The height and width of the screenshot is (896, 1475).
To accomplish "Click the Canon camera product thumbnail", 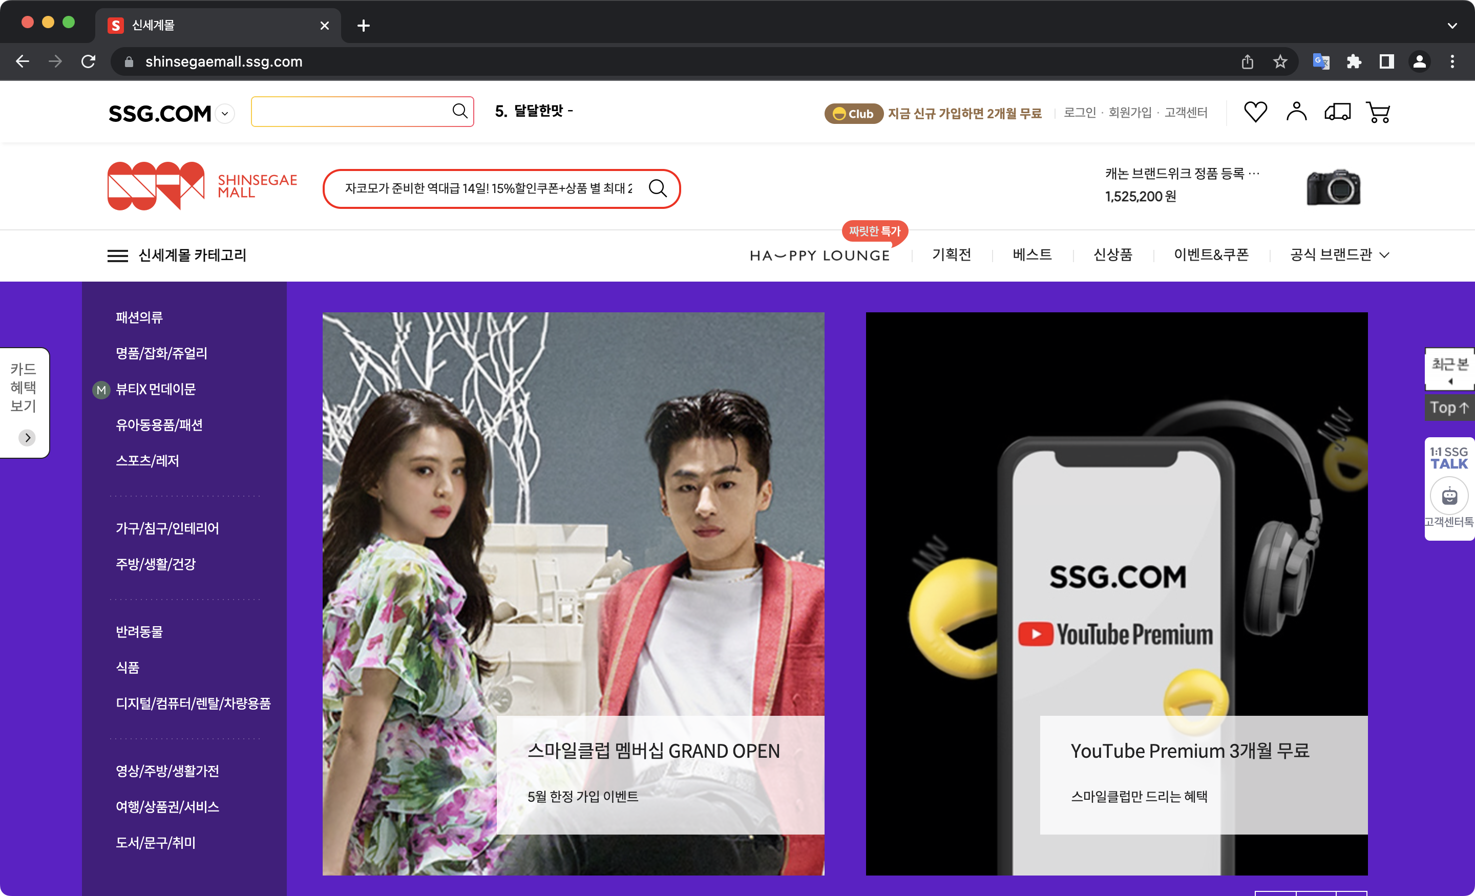I will 1333,187.
